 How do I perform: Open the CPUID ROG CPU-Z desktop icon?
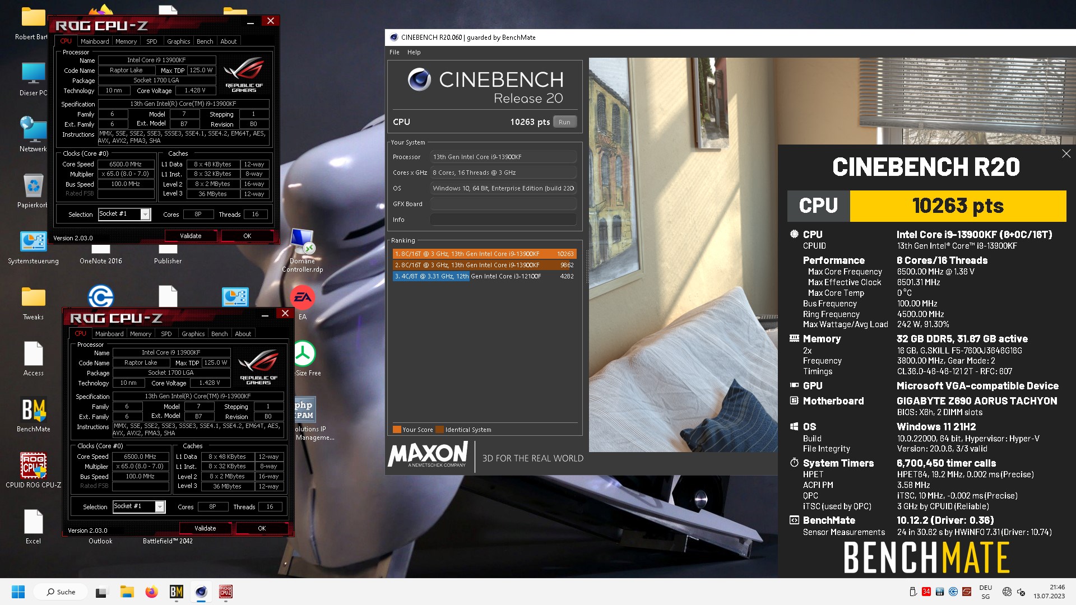34,471
